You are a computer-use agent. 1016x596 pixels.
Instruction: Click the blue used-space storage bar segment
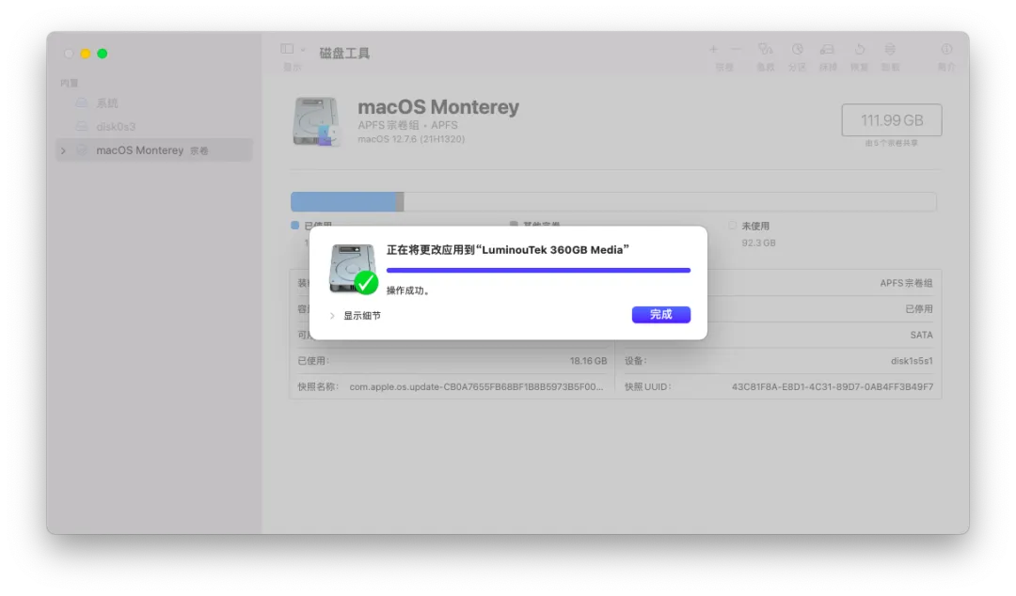343,201
